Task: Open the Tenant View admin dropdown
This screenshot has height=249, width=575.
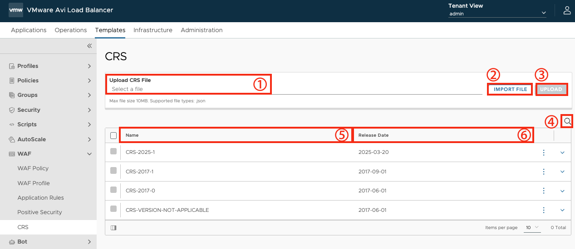Action: [x=497, y=14]
